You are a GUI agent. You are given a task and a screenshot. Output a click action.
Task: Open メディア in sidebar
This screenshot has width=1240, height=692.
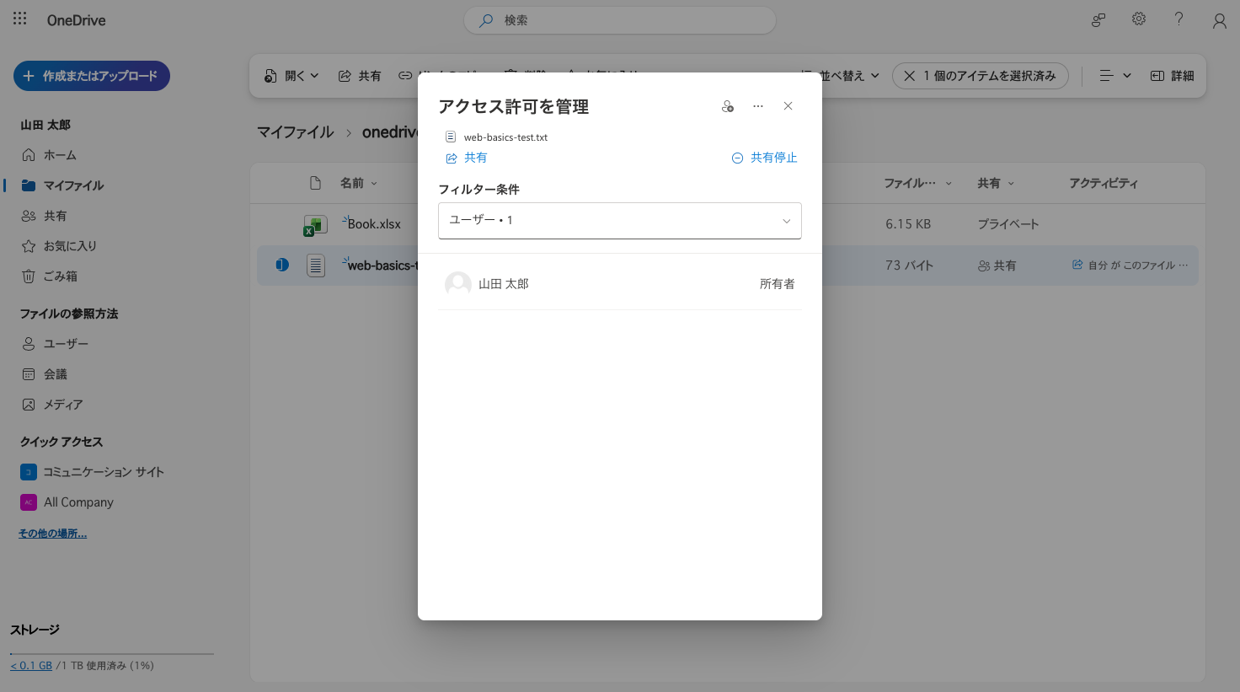(x=52, y=405)
